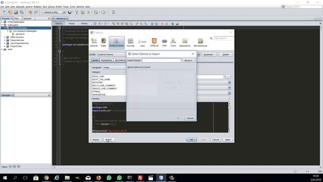Collapse the Source Packages tree node
323x182 pixels.
[x=5, y=28]
